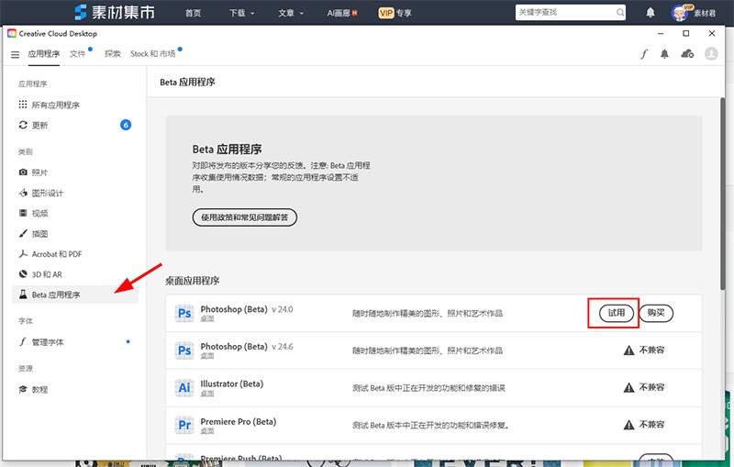This screenshot has width=734, height=467.
Task: Click the cloud sync status icon
Action: 687,54
